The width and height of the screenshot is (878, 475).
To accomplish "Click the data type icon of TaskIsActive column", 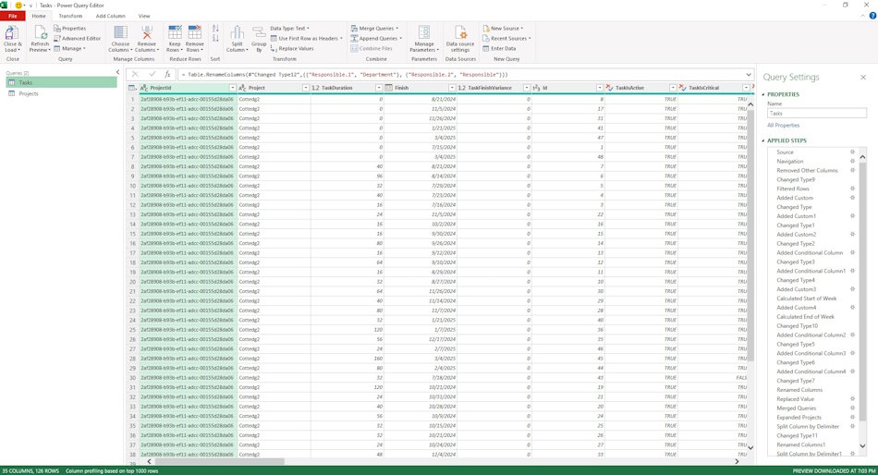I will pyautogui.click(x=609, y=88).
